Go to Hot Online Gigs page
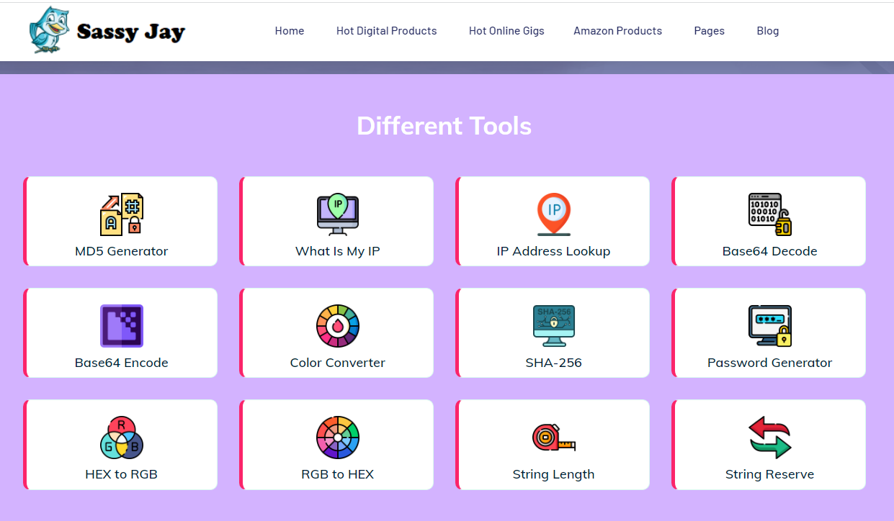This screenshot has width=894, height=521. 506,31
